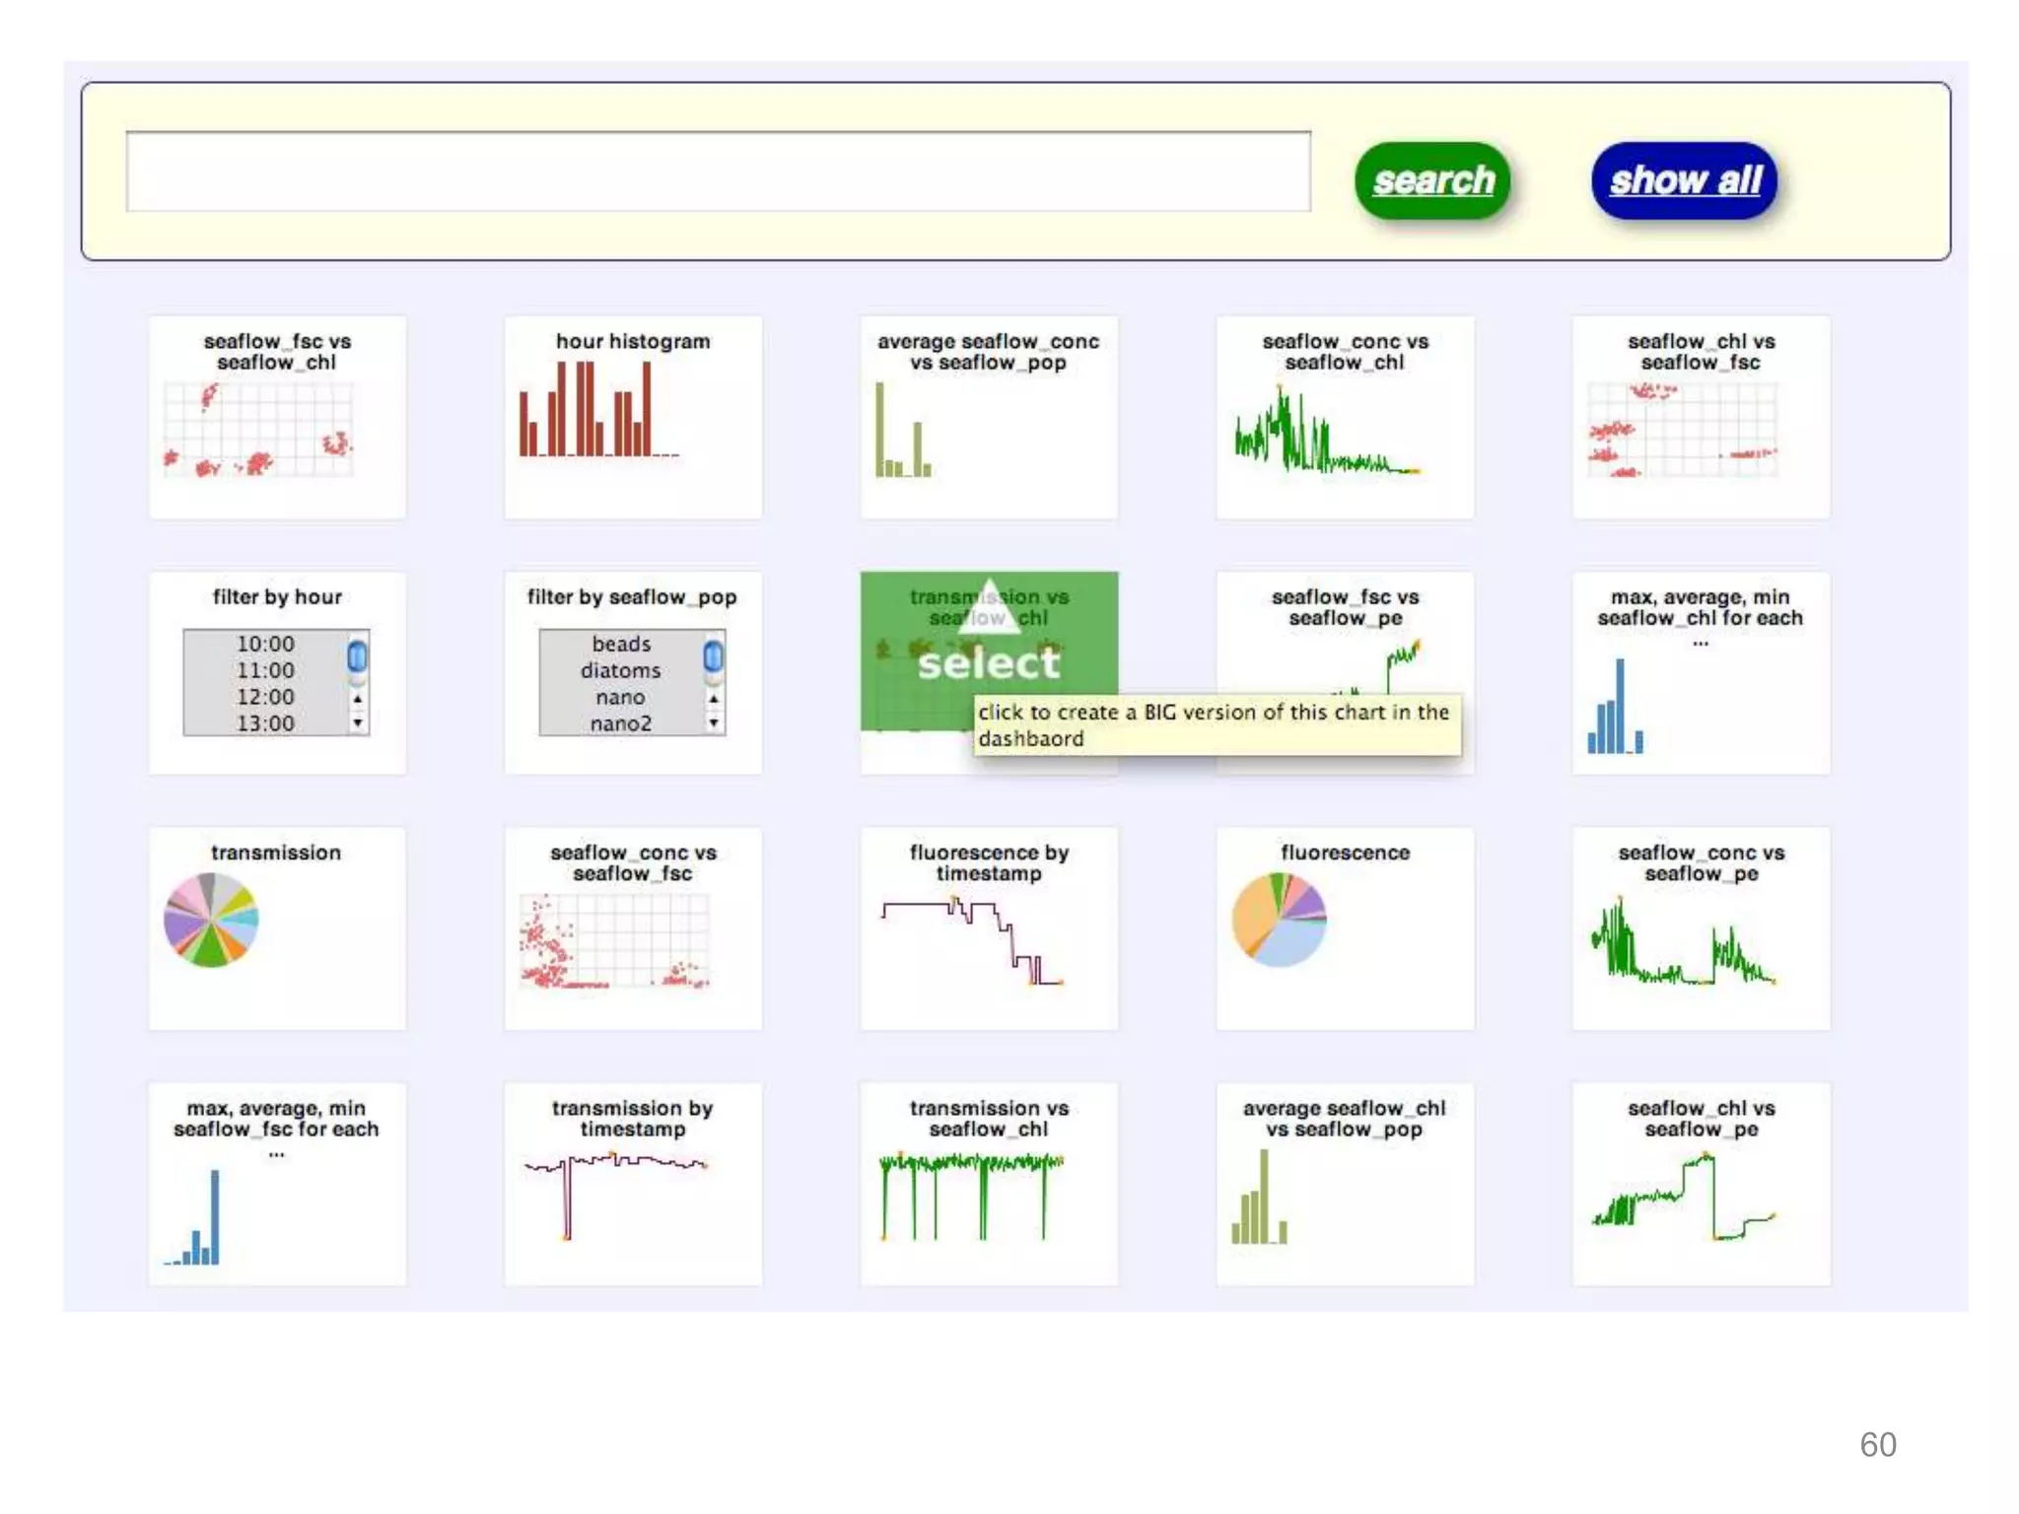Click the blue show all button

[1684, 180]
